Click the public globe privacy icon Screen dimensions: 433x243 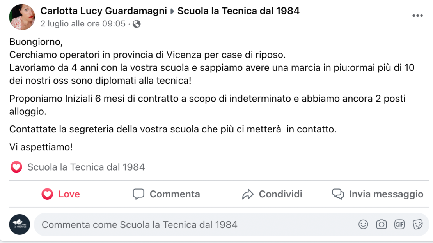pos(137,24)
